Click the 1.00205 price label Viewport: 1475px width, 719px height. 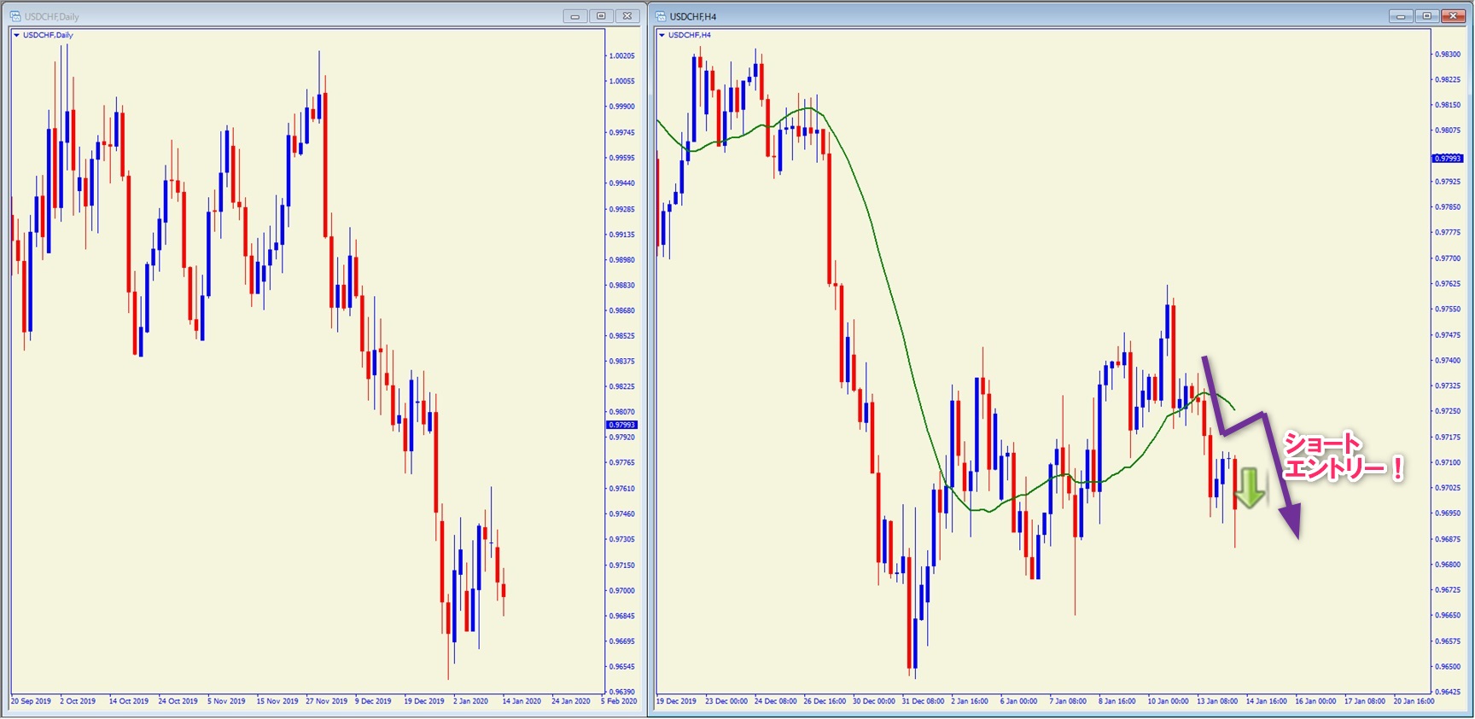pyautogui.click(x=621, y=55)
